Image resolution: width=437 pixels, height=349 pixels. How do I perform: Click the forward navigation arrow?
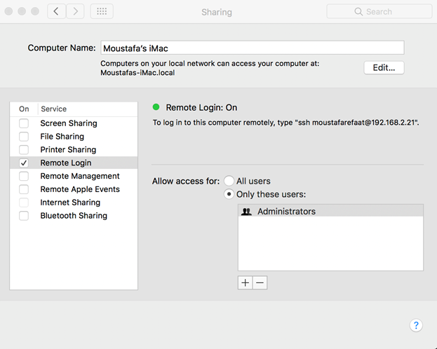tap(75, 11)
